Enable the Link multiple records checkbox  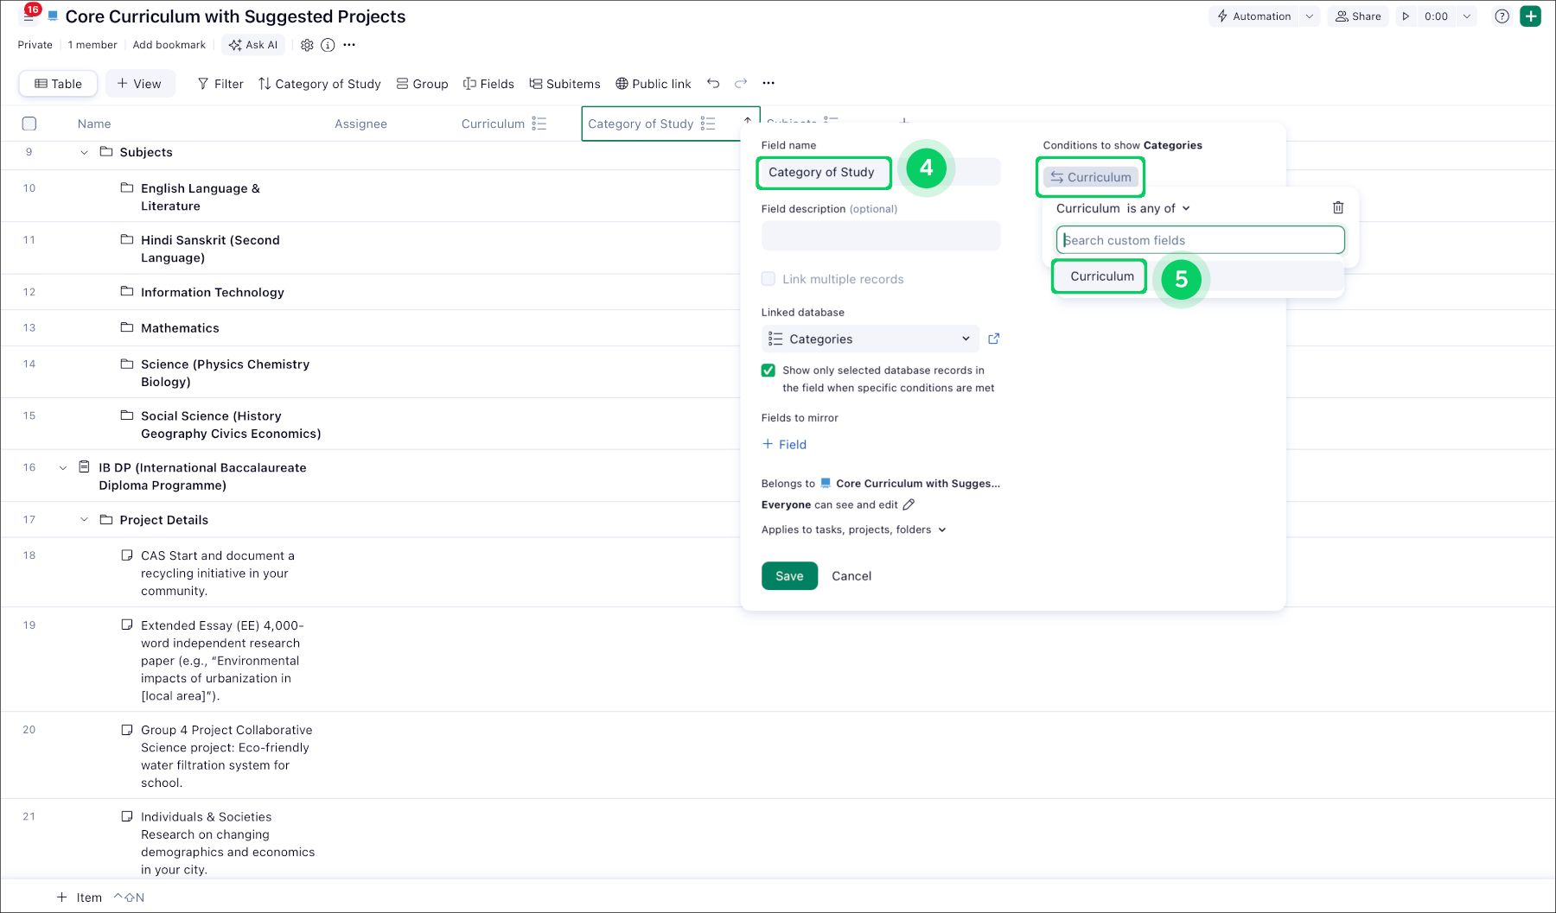click(768, 278)
